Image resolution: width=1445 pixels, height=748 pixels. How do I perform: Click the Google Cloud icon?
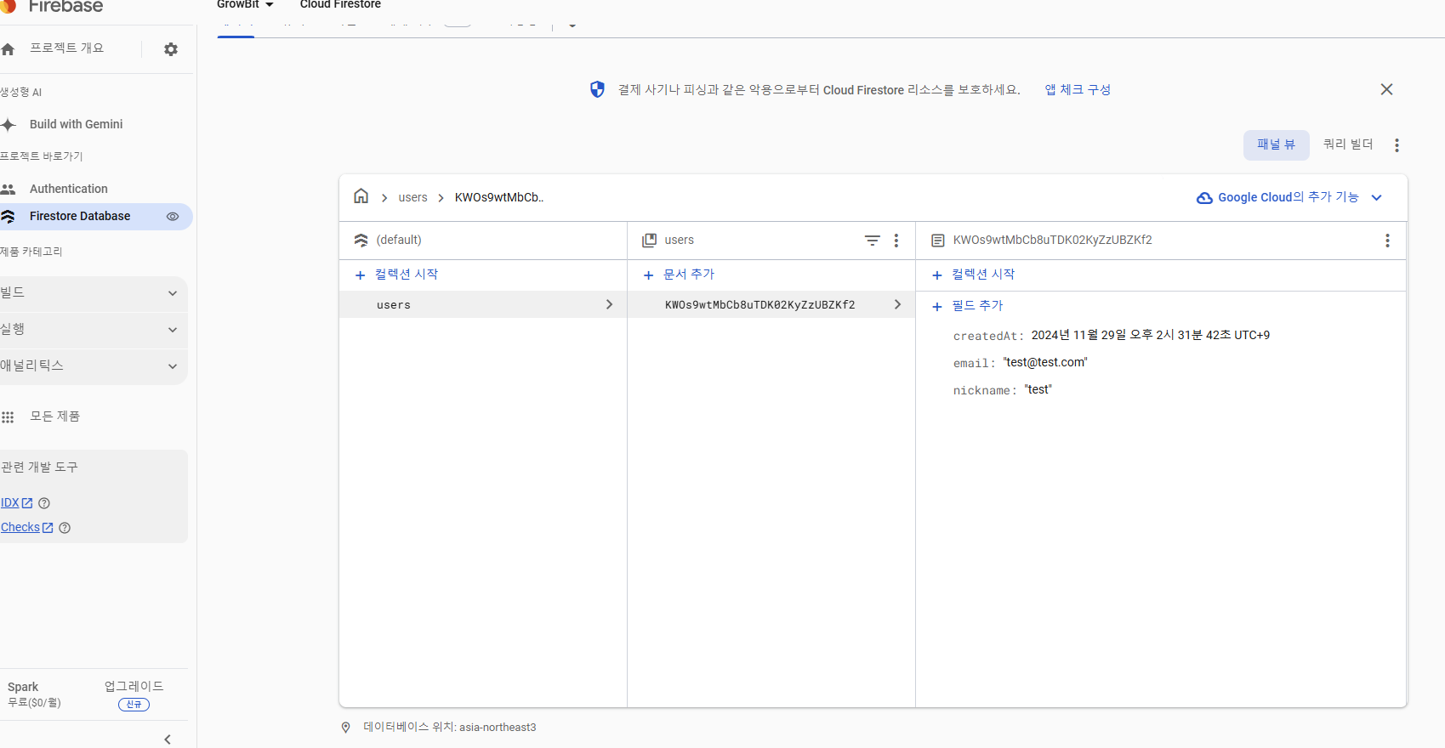coord(1204,197)
